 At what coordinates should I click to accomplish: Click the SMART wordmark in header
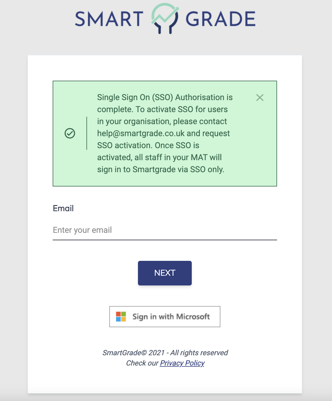109,19
